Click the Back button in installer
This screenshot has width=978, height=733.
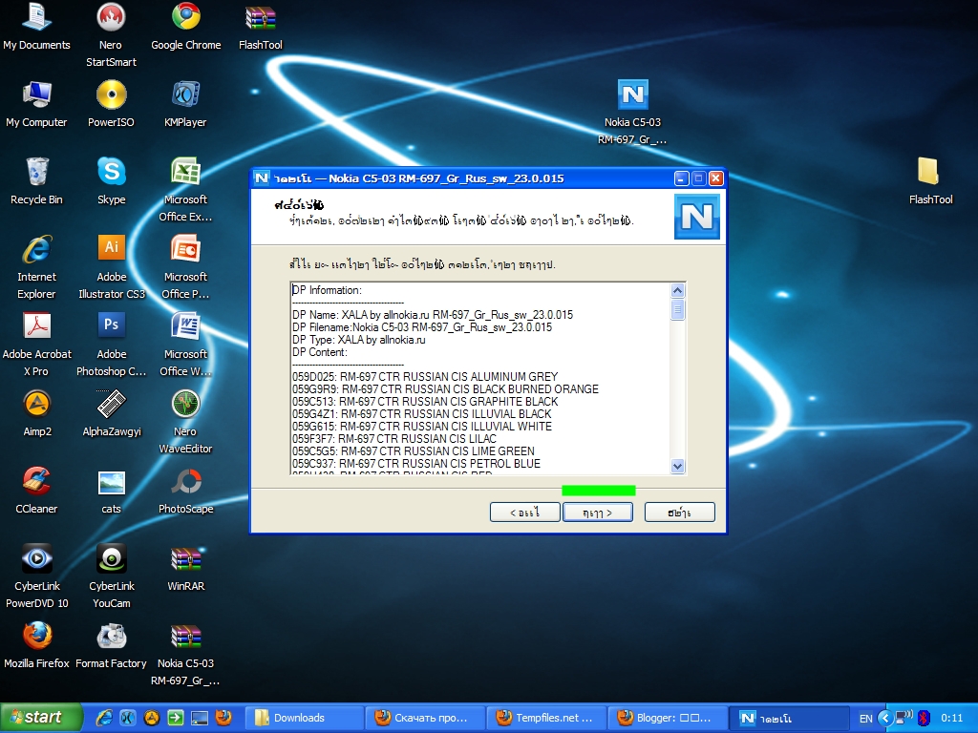tap(524, 513)
